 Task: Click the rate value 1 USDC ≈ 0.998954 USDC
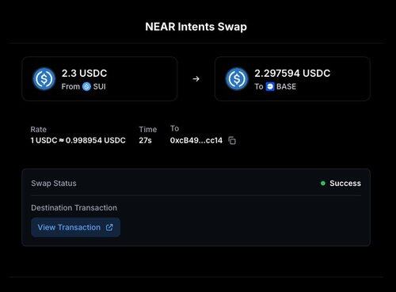click(x=78, y=140)
